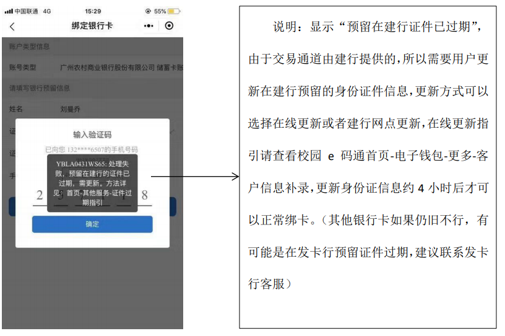Tap the 已向您 132****6507 phone hint text
The image size is (505, 336).
[x=92, y=149]
